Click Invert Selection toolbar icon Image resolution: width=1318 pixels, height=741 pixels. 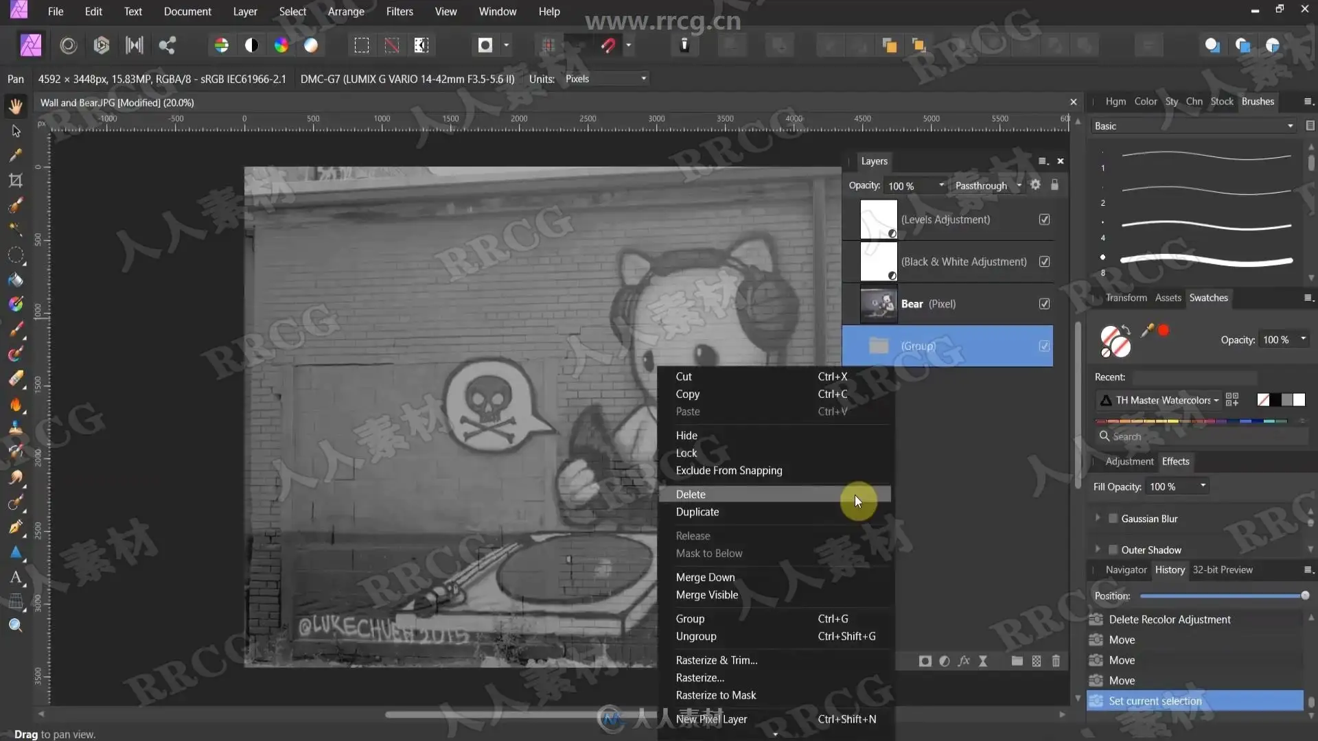(x=421, y=45)
